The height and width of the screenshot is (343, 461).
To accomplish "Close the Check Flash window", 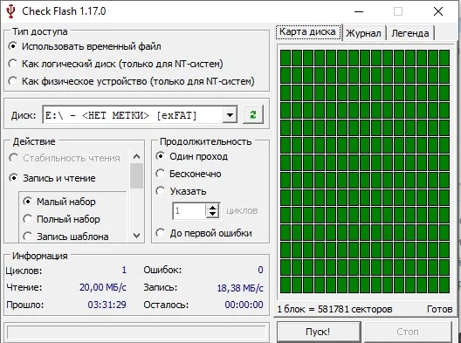I will [438, 11].
